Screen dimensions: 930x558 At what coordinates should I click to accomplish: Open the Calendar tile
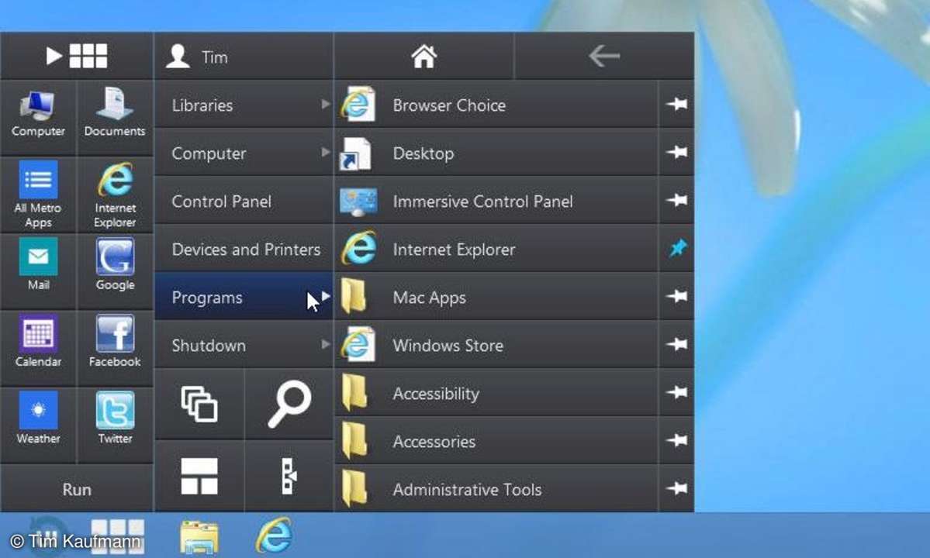click(x=38, y=348)
